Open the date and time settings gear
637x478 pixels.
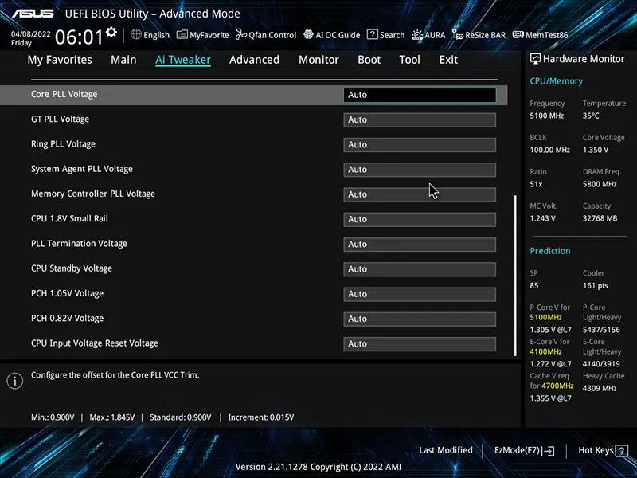coord(111,32)
